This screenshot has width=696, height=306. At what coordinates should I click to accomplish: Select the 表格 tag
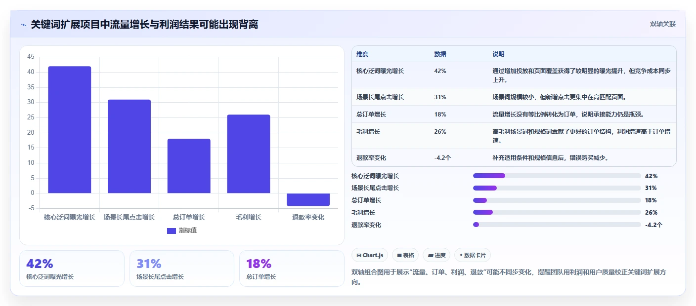point(405,255)
